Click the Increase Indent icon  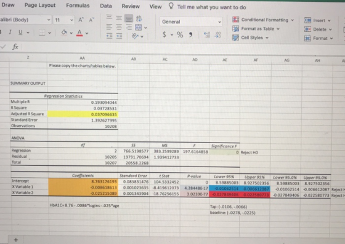[x=120, y=36]
